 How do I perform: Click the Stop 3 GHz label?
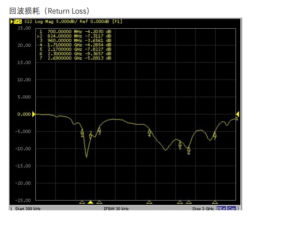tap(203, 209)
